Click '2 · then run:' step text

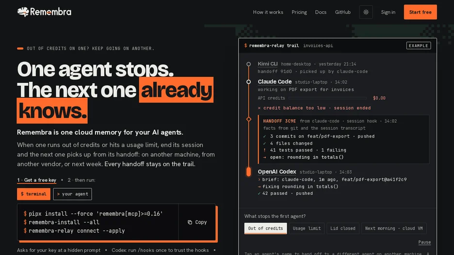81,180
